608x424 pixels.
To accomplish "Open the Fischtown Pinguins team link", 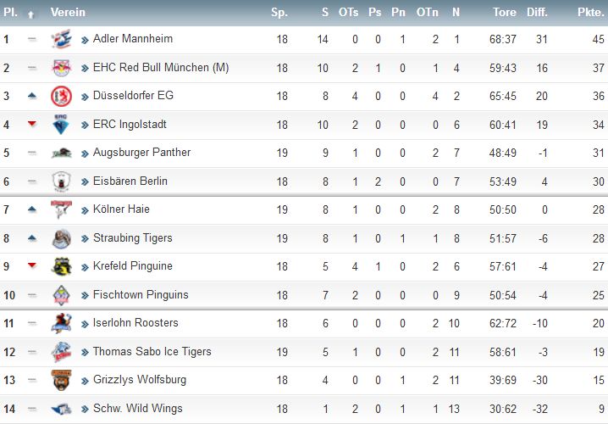I will tap(141, 295).
